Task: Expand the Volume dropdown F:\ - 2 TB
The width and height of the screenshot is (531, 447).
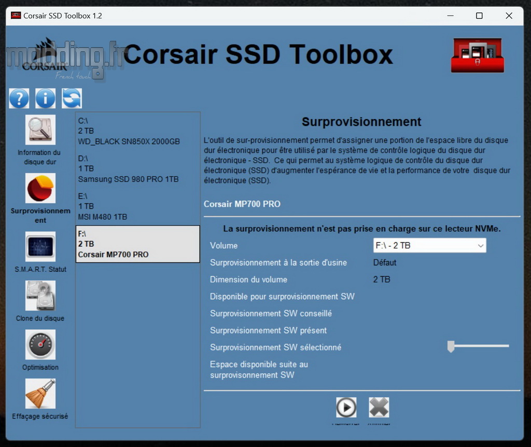Action: point(430,245)
